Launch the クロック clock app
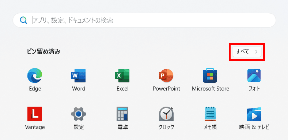 pyautogui.click(x=166, y=114)
